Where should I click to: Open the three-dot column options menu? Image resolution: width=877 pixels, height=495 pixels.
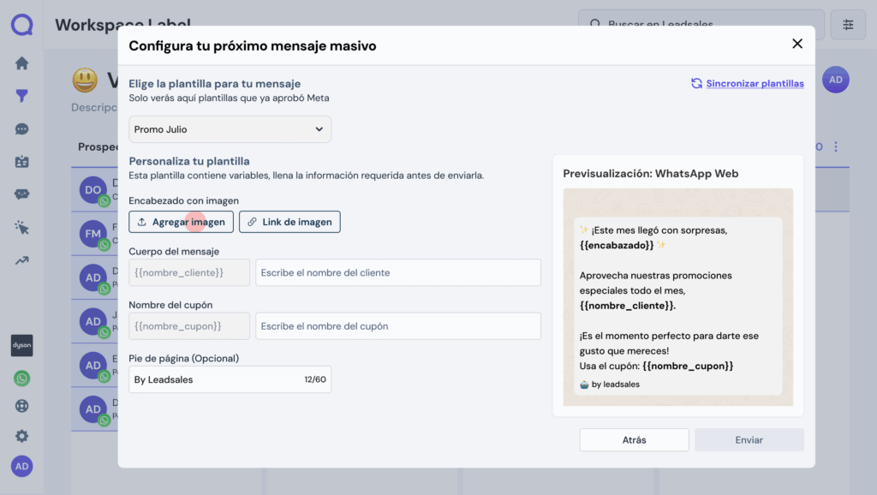point(836,147)
